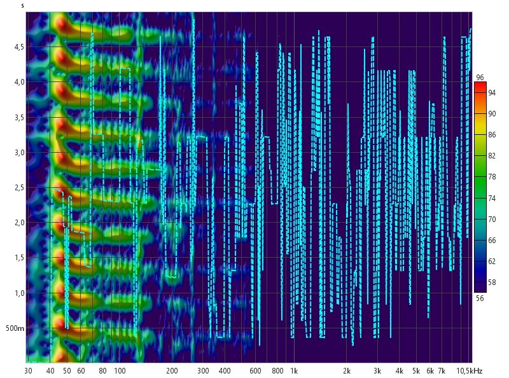This screenshot has height=378, width=509.
Task: Click the '96' maximum value above color scale
Action: coord(480,77)
